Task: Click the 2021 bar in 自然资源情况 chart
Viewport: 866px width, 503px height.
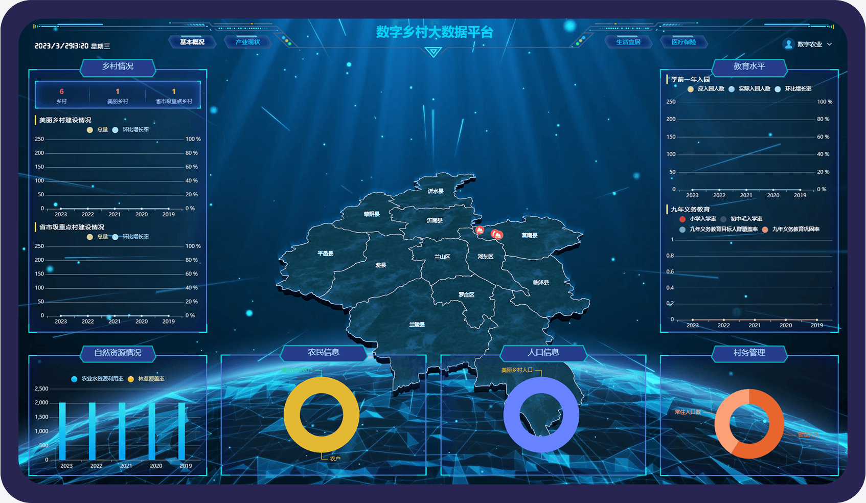Action: [x=122, y=431]
